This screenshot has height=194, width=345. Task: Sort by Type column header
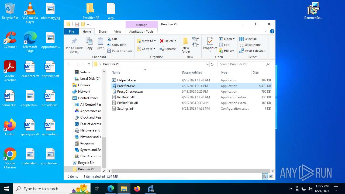(x=235, y=72)
